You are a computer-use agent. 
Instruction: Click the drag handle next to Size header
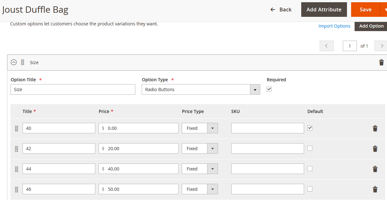(x=23, y=62)
